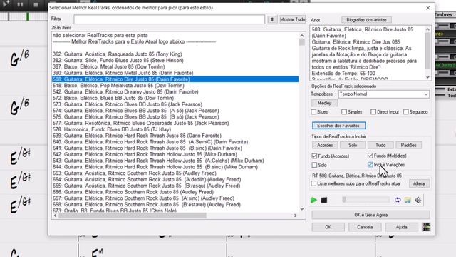Uncheck Fundo (Acordes) checkbox
The image size is (456, 257).
pos(314,156)
